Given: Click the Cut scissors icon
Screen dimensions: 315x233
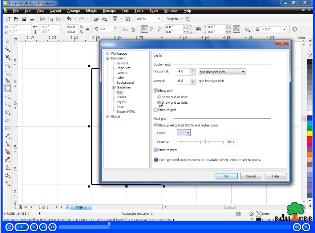Looking at the screenshot, I should point(43,19).
